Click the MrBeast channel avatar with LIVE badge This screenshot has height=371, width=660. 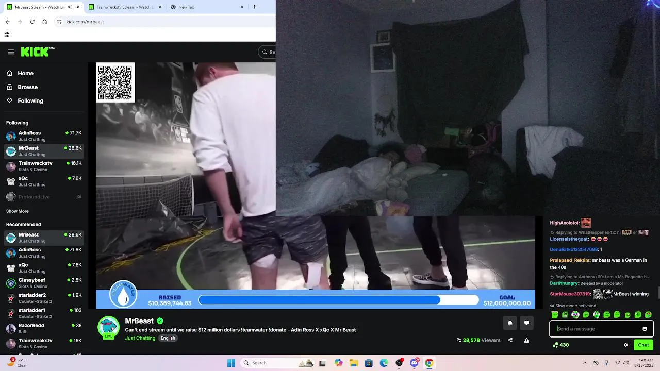click(109, 328)
